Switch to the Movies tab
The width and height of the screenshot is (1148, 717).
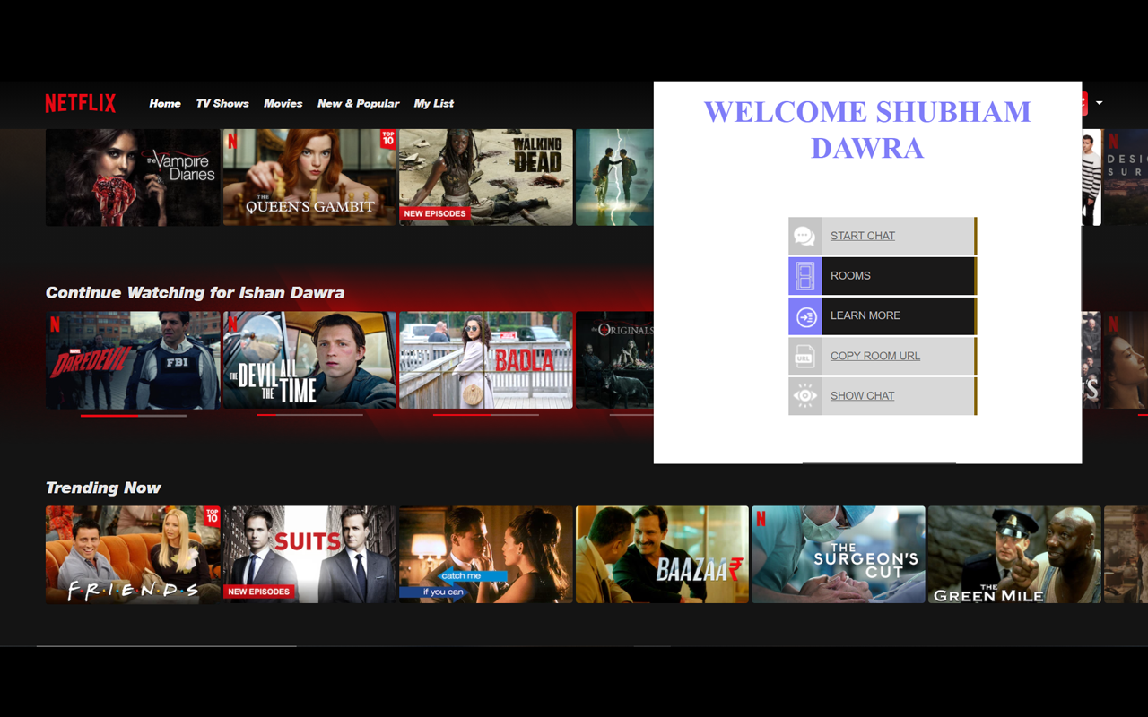pos(283,103)
